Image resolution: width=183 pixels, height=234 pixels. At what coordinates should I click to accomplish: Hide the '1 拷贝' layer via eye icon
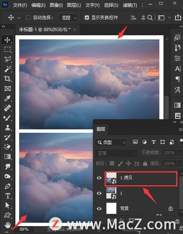(x=99, y=178)
